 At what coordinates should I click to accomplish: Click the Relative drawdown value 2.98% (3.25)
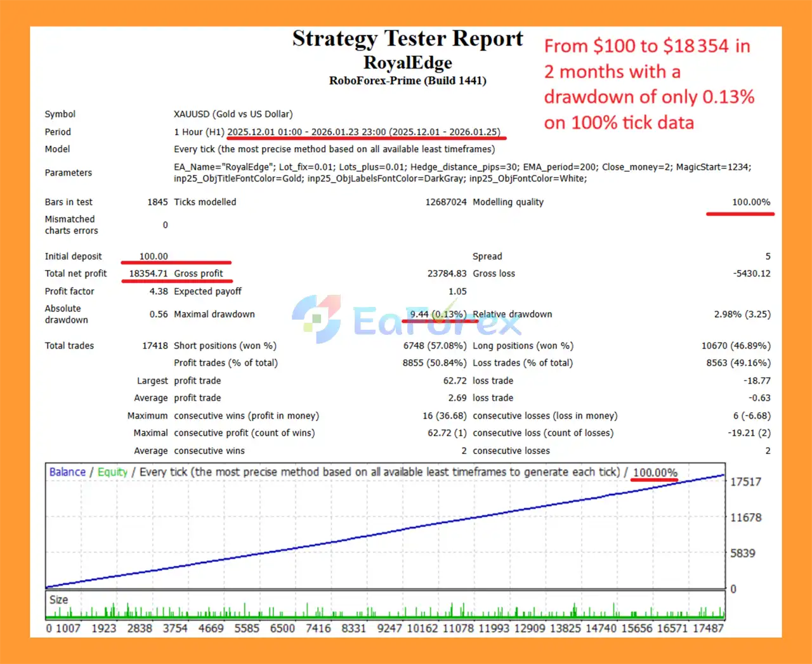(742, 314)
